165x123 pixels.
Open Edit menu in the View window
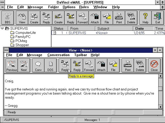[20, 55]
